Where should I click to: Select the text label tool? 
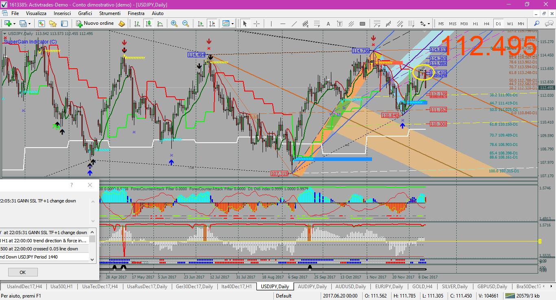point(339,24)
